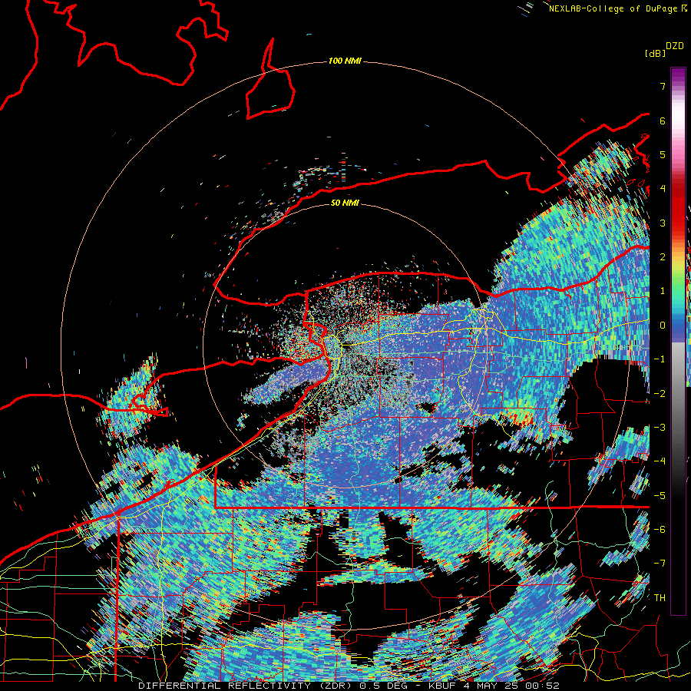Click the -2 value on the color scale
This screenshot has width=691, height=691.
click(660, 393)
